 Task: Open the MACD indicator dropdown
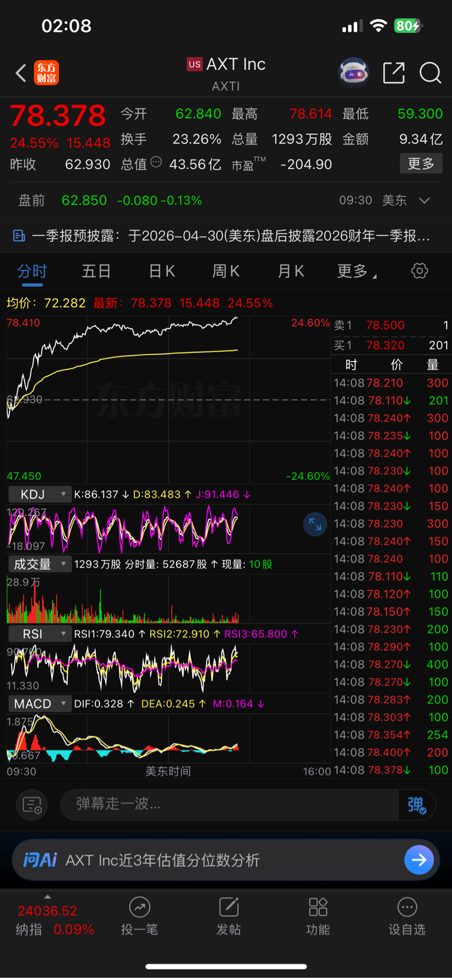(x=39, y=704)
